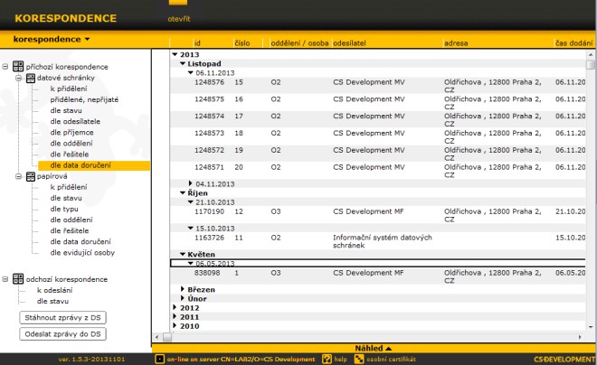This screenshot has width=597, height=365.
Task: Expand the 2012 year group
Action: 175,308
